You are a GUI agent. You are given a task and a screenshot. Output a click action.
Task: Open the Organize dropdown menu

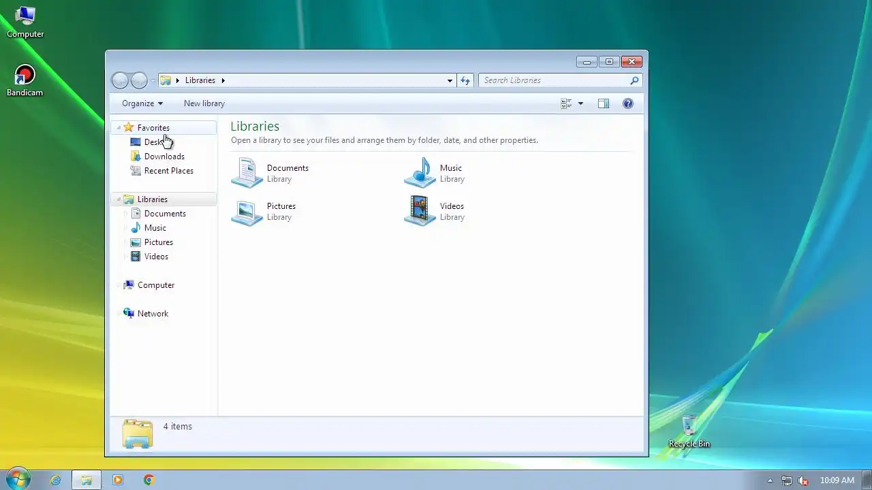142,103
